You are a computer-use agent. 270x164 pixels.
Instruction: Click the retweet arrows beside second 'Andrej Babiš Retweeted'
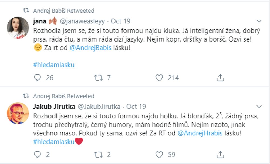[25, 96]
